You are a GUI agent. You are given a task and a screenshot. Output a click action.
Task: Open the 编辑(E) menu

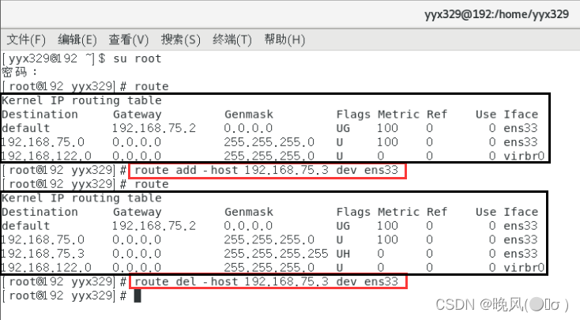tap(77, 40)
